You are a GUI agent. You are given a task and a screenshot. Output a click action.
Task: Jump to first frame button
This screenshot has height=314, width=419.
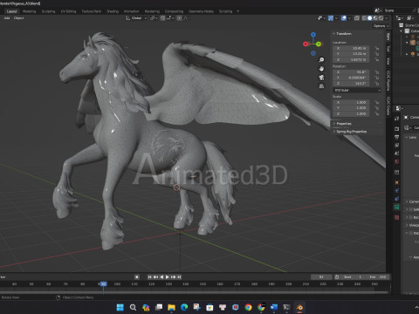[149, 277]
